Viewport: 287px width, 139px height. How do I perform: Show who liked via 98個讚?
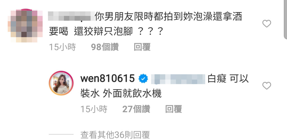click(105, 47)
